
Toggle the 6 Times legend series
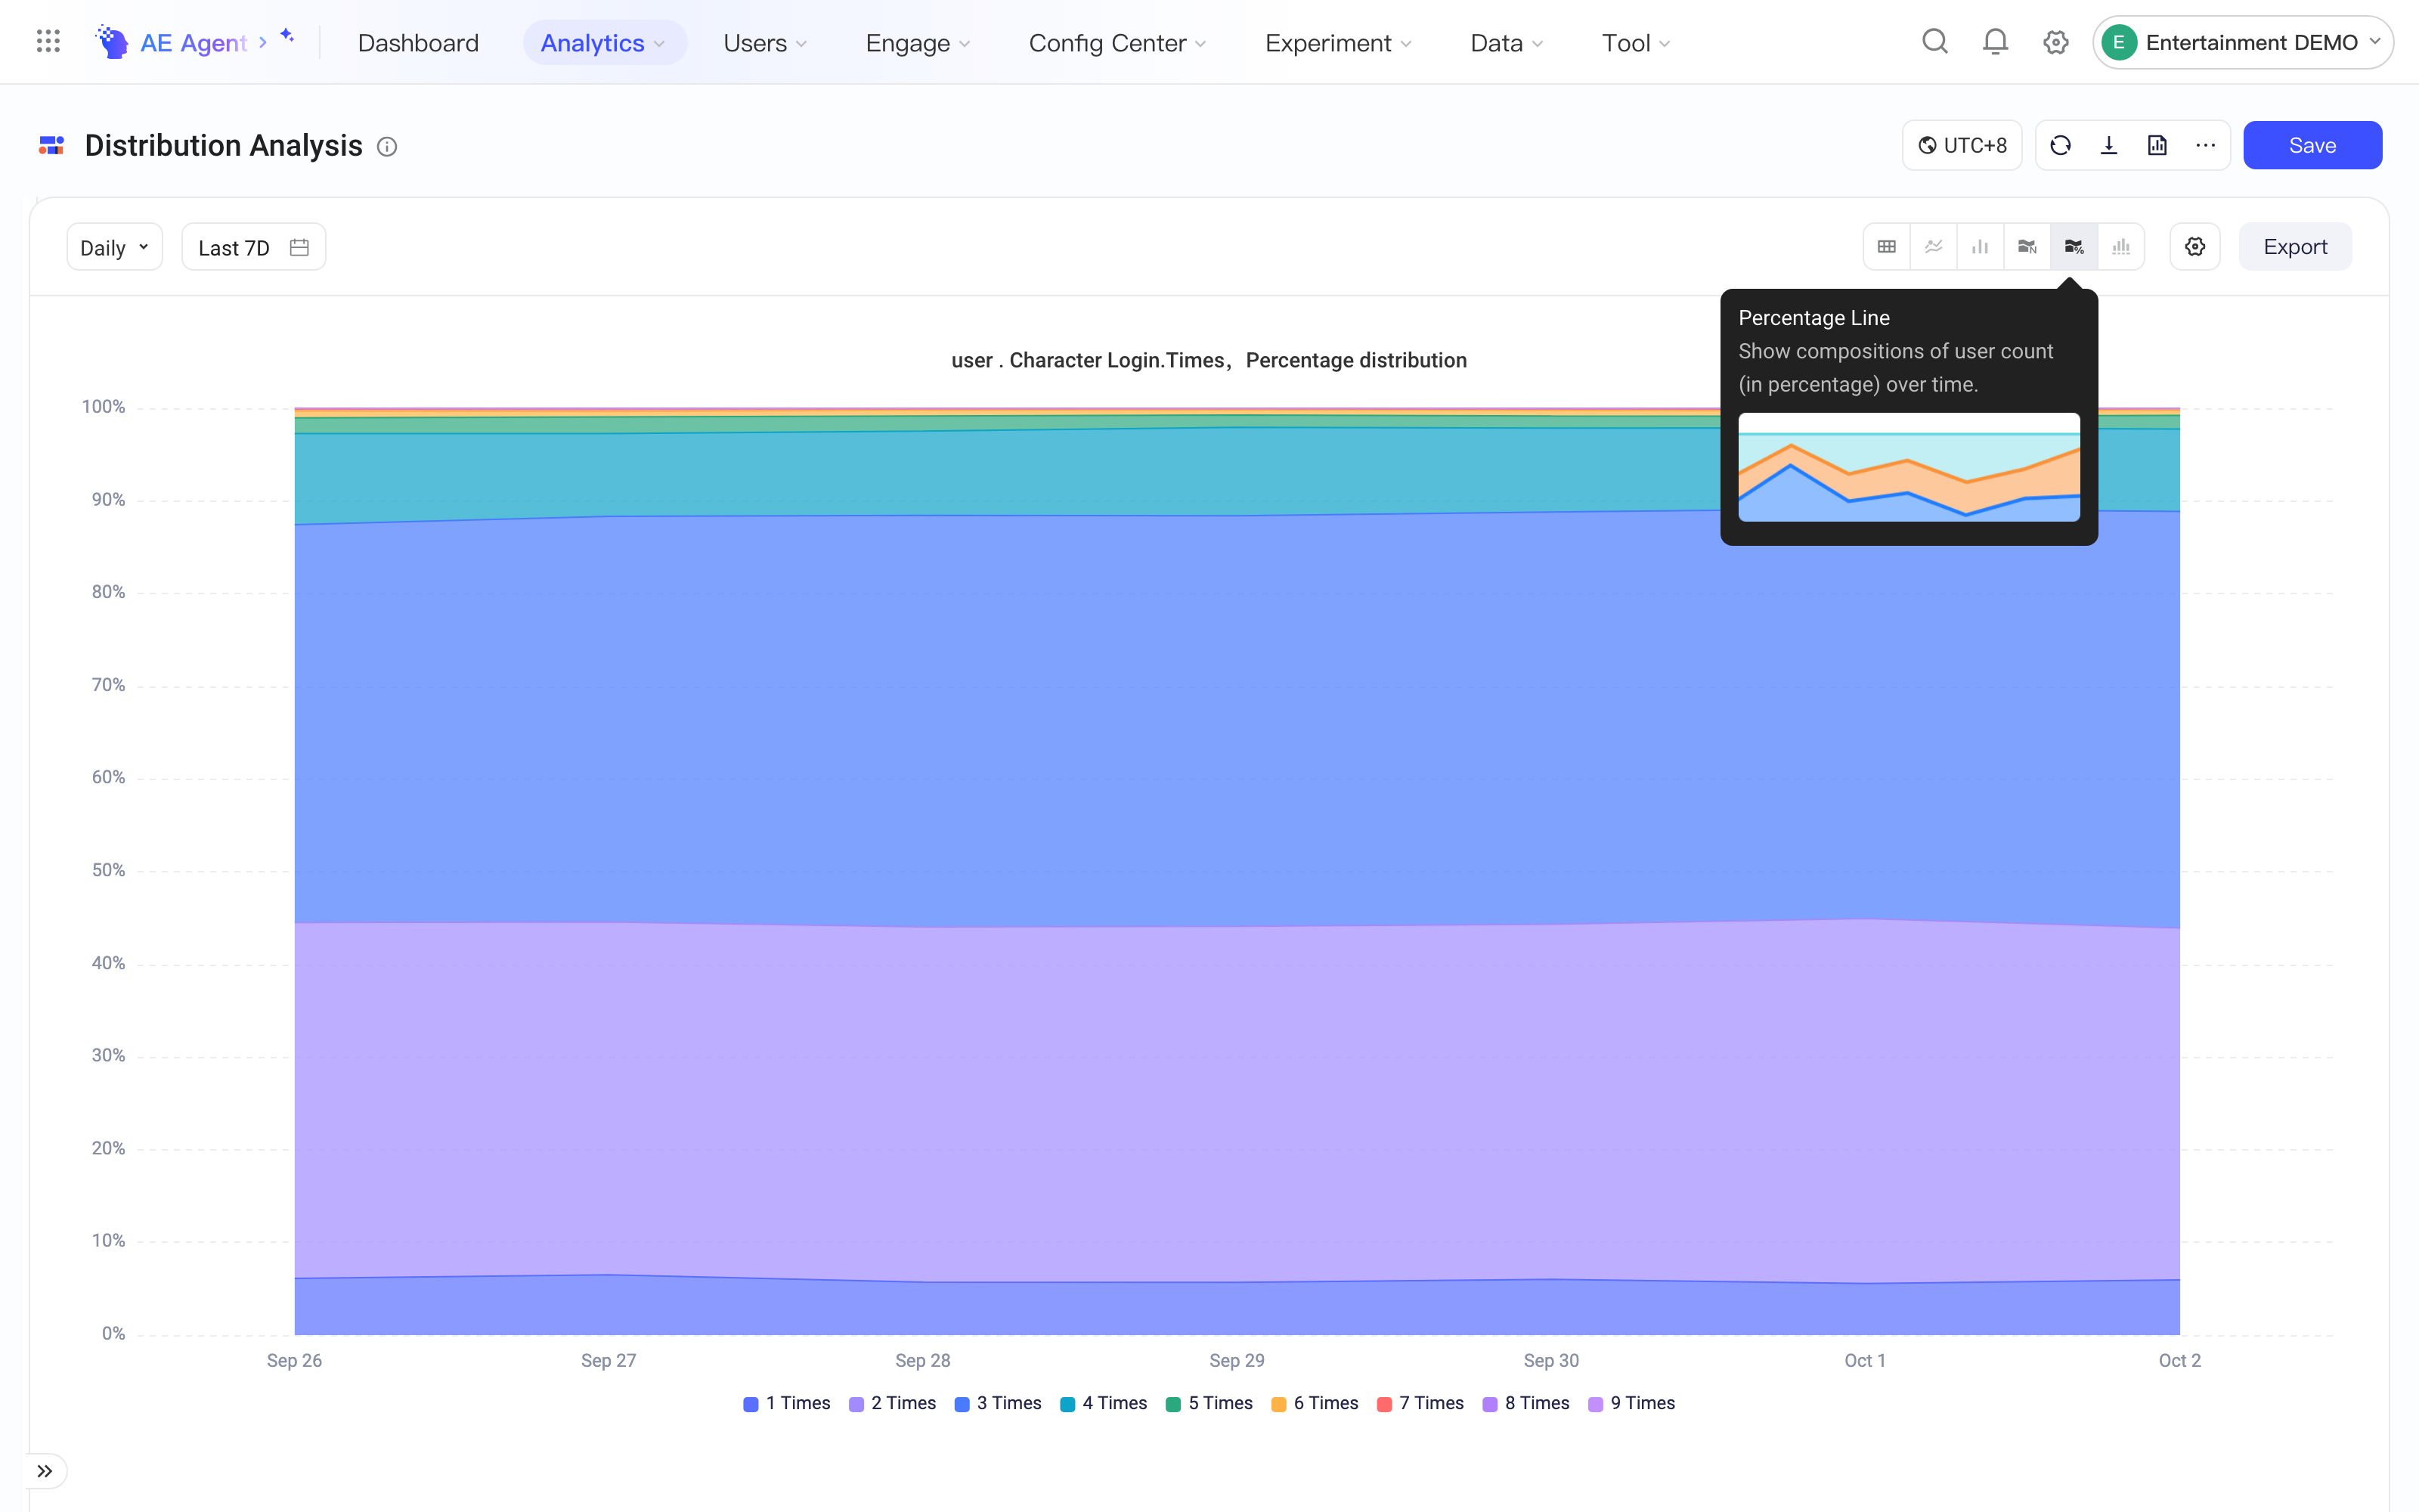point(1315,1403)
